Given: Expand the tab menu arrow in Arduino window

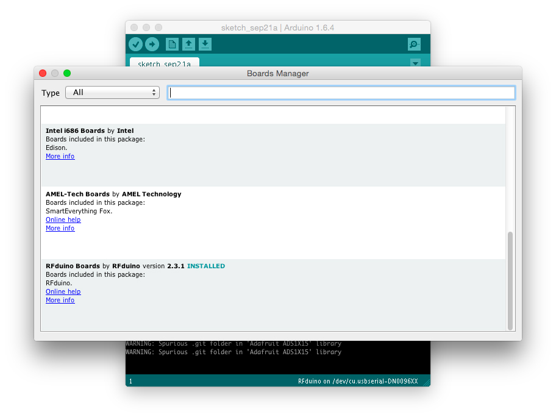Looking at the screenshot, I should 415,63.
